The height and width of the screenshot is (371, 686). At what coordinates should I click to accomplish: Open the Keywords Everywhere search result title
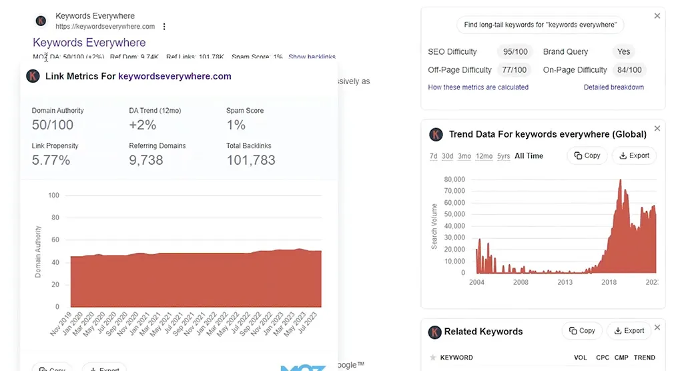(89, 43)
